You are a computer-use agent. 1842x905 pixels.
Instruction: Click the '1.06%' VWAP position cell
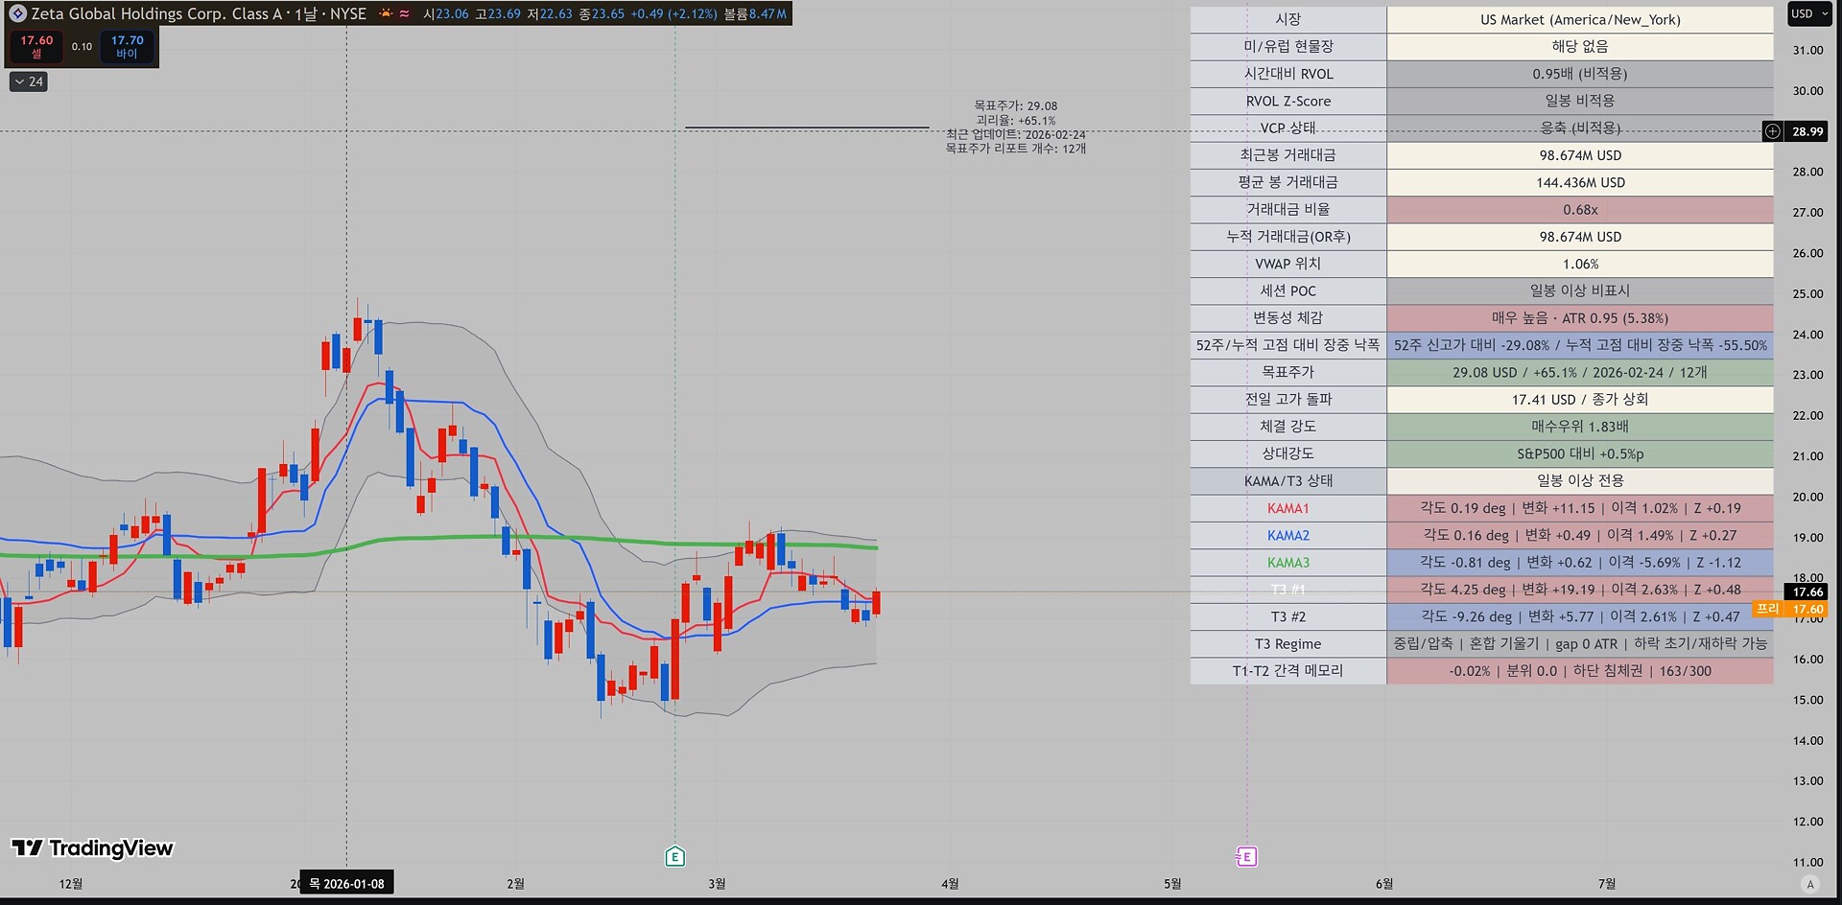point(1580,264)
